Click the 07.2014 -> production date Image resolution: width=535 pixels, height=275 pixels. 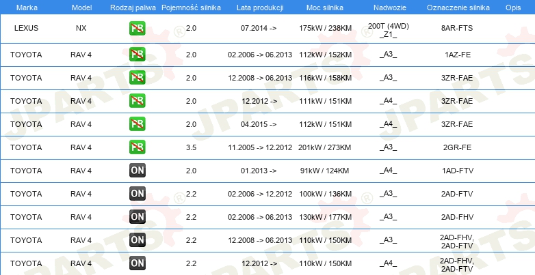click(259, 28)
